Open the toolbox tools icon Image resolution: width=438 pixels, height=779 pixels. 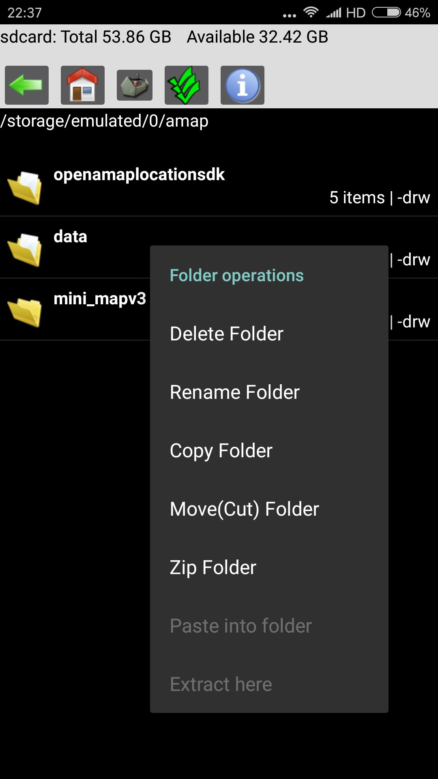tap(135, 85)
